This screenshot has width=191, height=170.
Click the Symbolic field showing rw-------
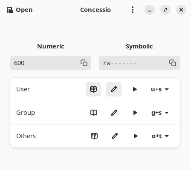[139, 63]
